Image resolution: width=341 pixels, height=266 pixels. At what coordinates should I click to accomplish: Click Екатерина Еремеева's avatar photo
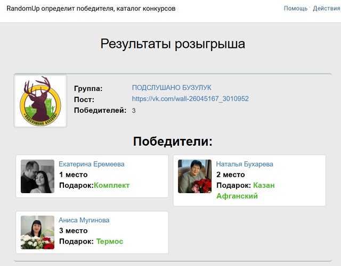[37, 176]
